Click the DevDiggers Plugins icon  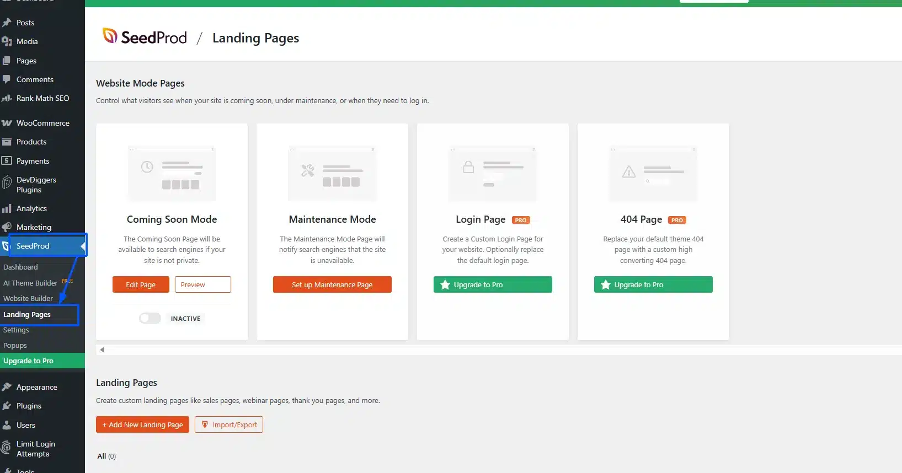[x=7, y=182]
